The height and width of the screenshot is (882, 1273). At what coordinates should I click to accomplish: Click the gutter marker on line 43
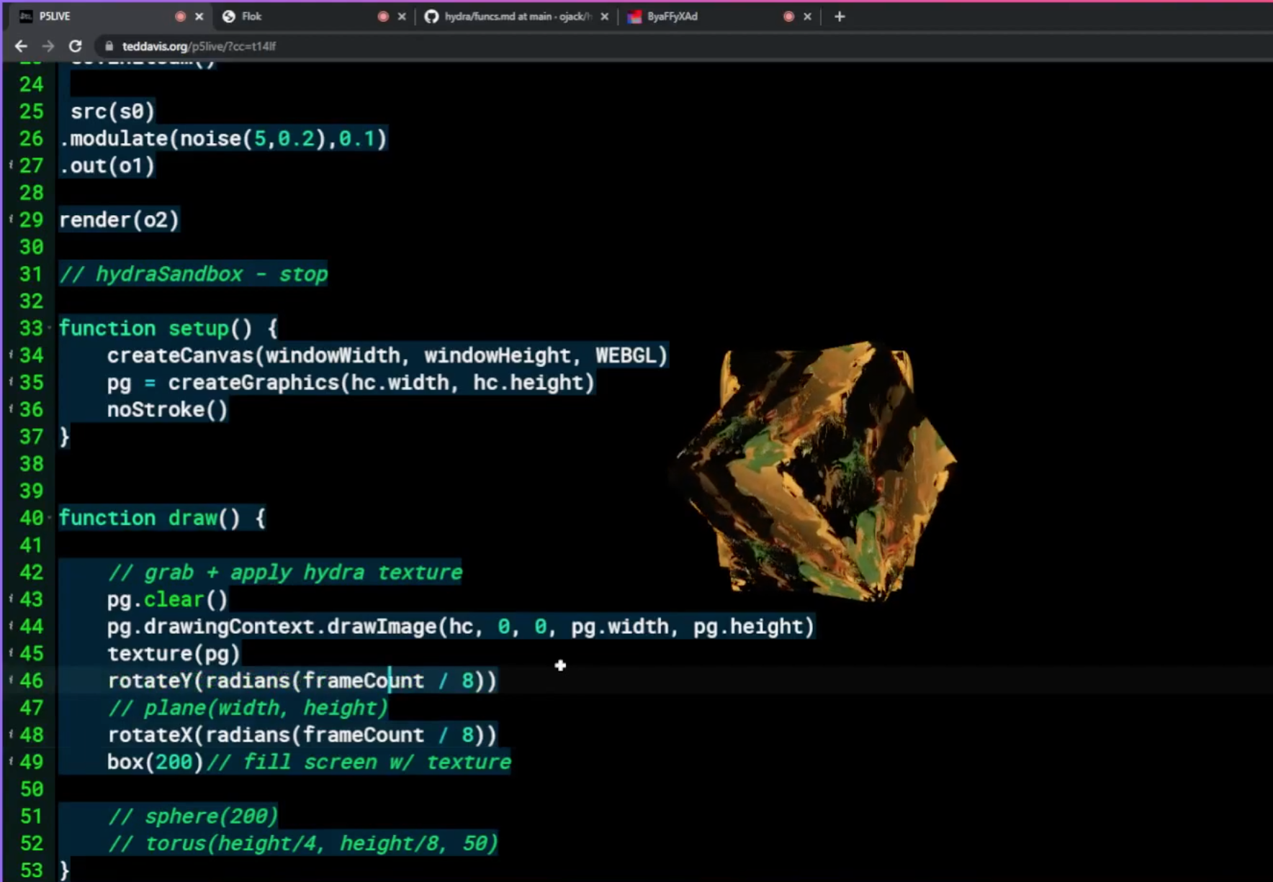(11, 599)
